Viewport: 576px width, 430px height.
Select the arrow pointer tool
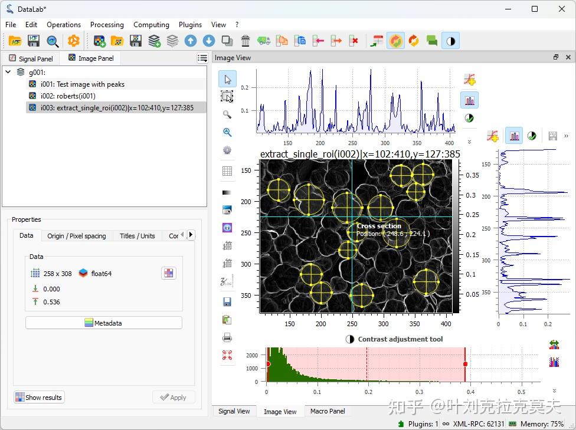click(x=227, y=79)
